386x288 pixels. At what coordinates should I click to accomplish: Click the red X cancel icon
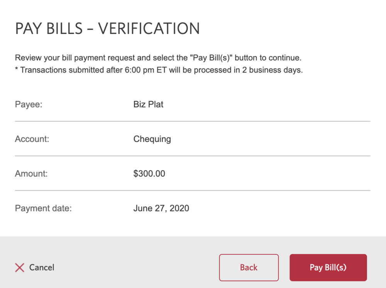[x=20, y=268]
